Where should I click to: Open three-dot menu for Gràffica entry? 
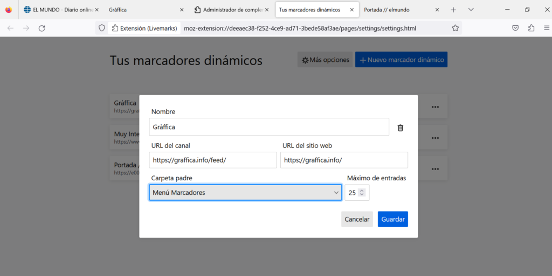(x=435, y=107)
